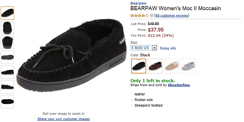
Task: Choose the brown moccasin color swatch
Action: pos(155,66)
